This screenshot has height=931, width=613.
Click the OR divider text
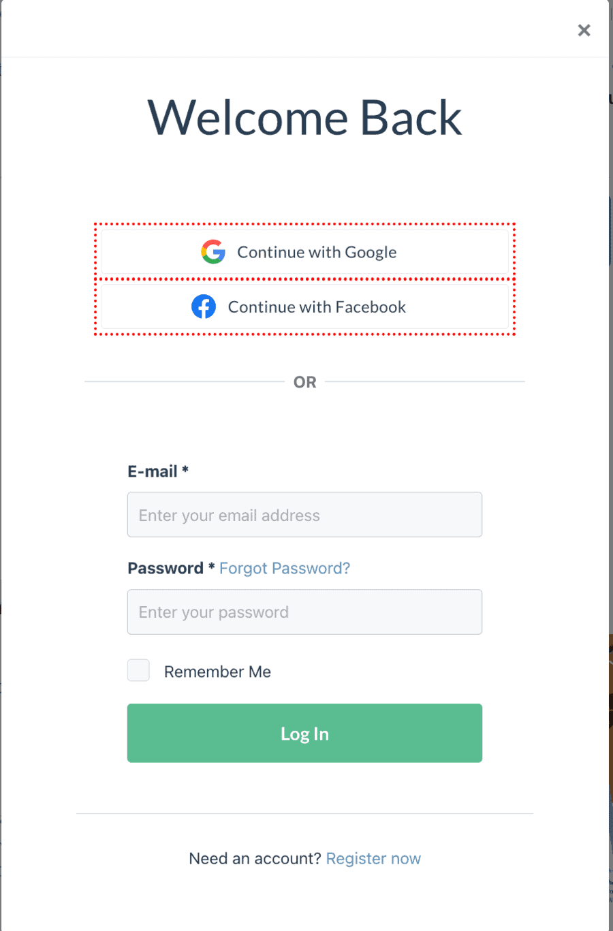point(304,382)
